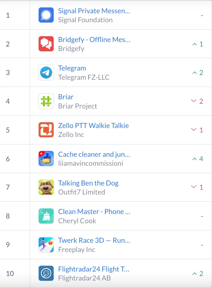Screen dimensions: 212x288
Task: Open the Bridgefy - Offline Messaging link
Action: click(94, 39)
